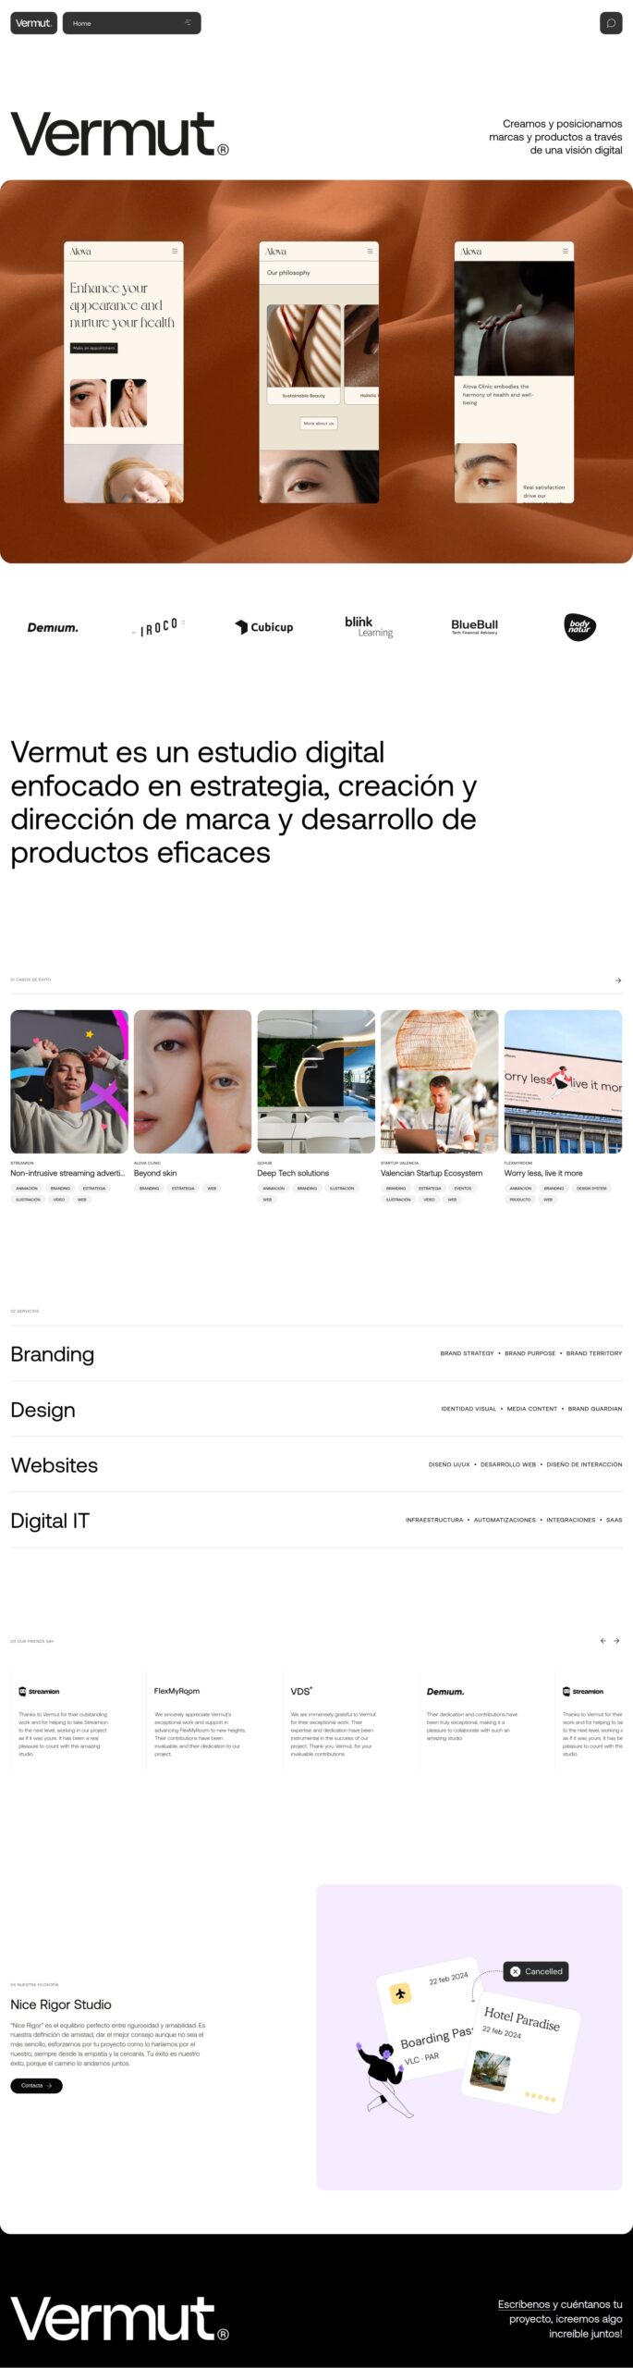The image size is (633, 2368).
Task: Open the body natur round logo
Action: 579,627
